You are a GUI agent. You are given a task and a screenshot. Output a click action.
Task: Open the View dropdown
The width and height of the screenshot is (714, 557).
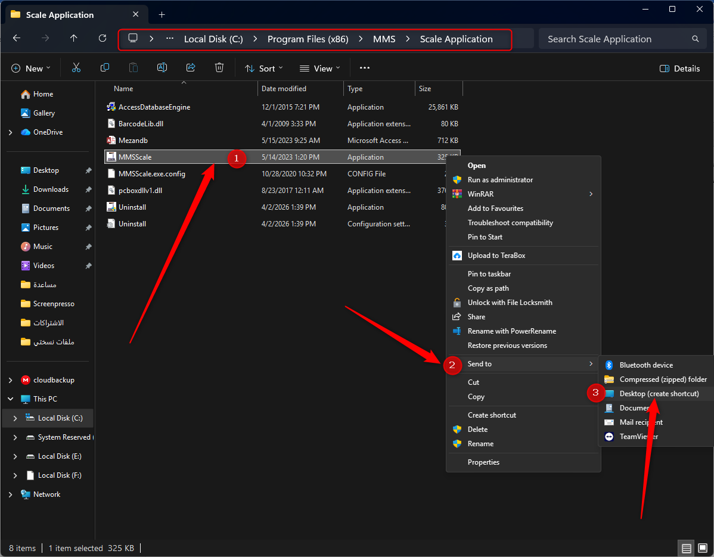coord(319,69)
